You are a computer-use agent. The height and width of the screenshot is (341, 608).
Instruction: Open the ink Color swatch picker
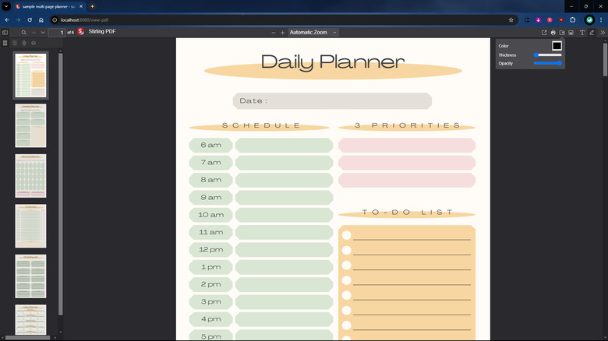pos(557,46)
